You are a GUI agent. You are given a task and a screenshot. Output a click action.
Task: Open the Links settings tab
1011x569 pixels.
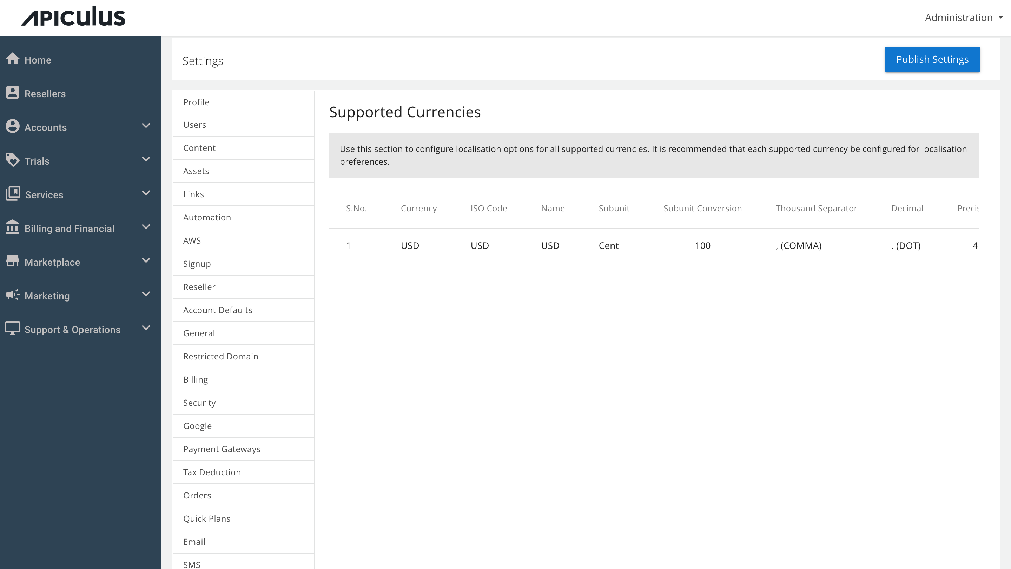(x=243, y=194)
